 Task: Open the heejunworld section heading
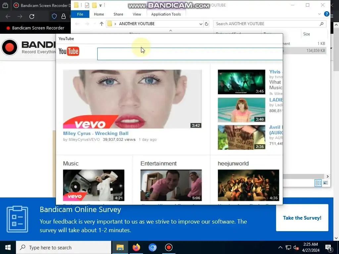click(233, 163)
